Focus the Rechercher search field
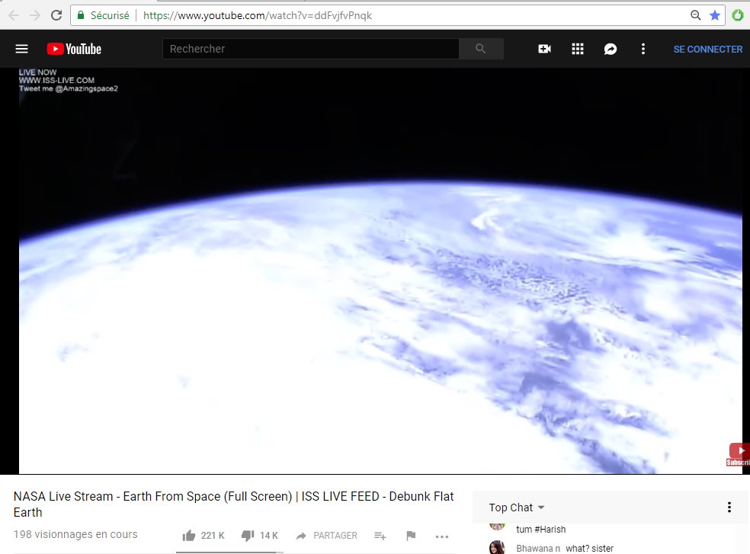Viewport: 750px width, 554px height. [x=311, y=49]
